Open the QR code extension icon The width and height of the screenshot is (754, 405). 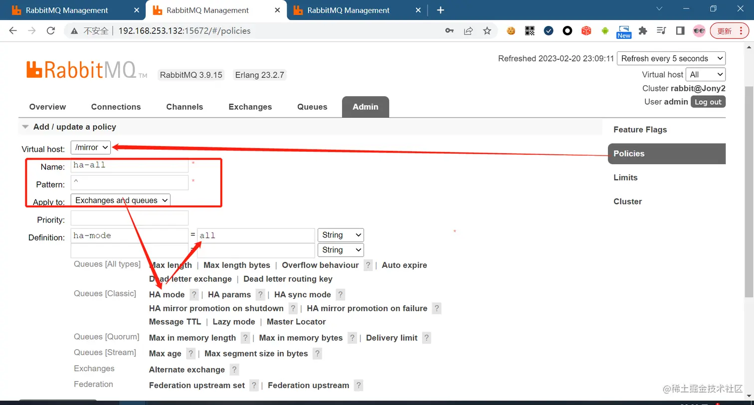(530, 31)
